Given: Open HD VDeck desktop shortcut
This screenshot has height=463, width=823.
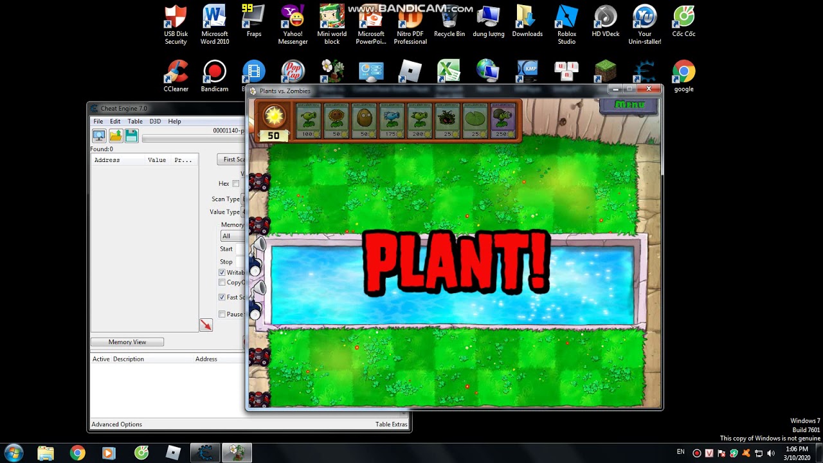Looking at the screenshot, I should 606,21.
